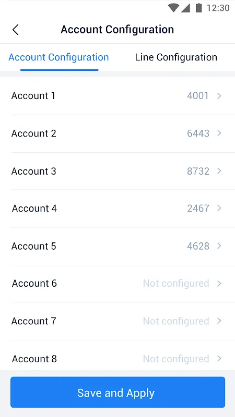Open the Account 8 row label
Screen dimensions: 235x417
[x=34, y=359]
